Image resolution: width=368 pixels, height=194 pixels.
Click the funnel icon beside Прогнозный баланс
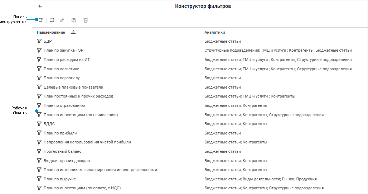pos(39,151)
